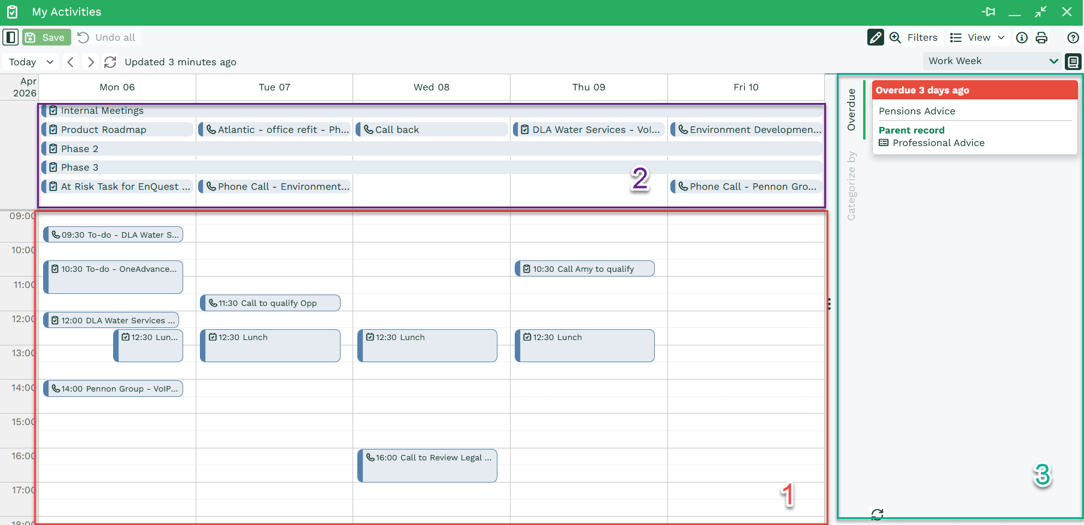Click the zoom magnifier icon
The image size is (1084, 525).
click(895, 37)
